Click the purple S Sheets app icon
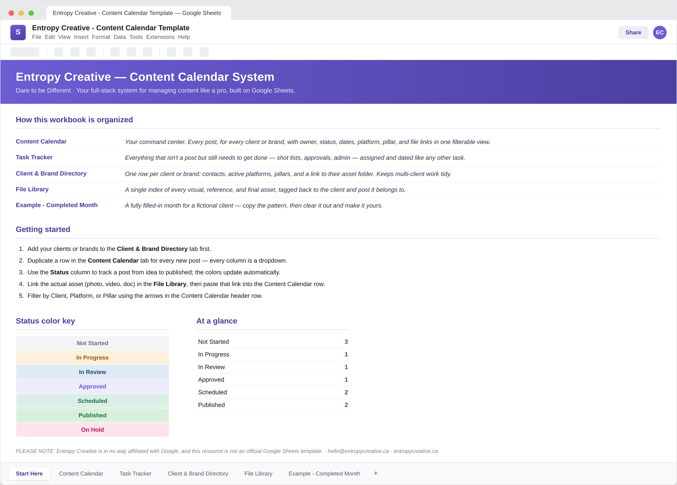Viewport: 677px width, 485px height. pyautogui.click(x=18, y=32)
